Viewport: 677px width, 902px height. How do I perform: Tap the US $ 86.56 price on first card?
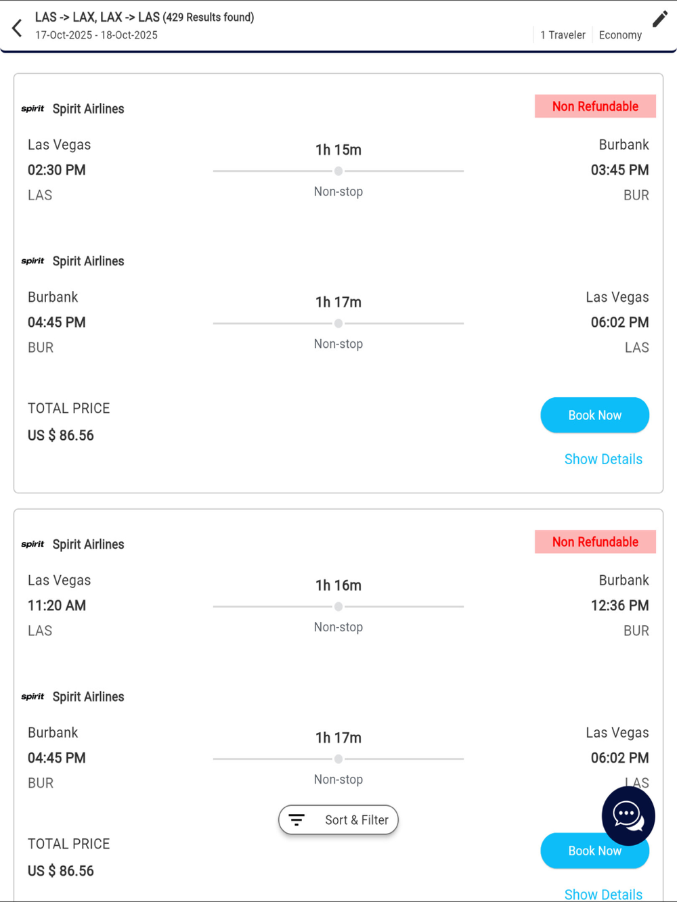click(61, 436)
